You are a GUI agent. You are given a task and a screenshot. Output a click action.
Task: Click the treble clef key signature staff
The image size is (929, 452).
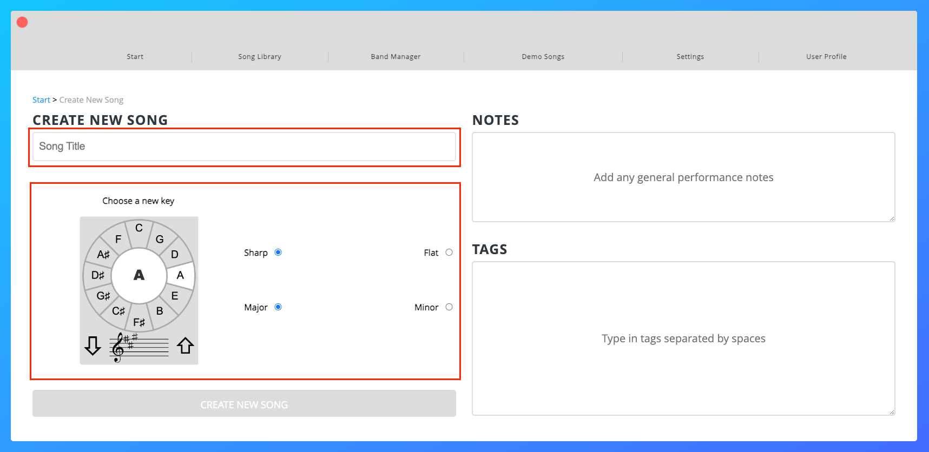click(x=139, y=347)
